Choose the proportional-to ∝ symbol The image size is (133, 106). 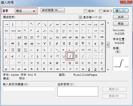[x=83, y=50]
